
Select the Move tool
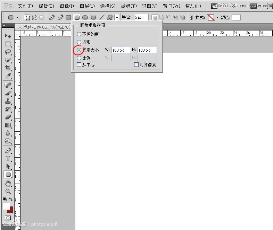8,36
